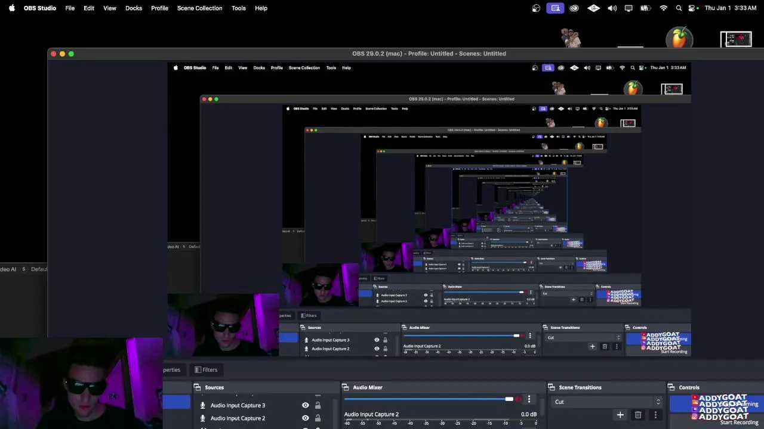The width and height of the screenshot is (764, 429).
Task: Open the Docks menu
Action: (x=134, y=8)
